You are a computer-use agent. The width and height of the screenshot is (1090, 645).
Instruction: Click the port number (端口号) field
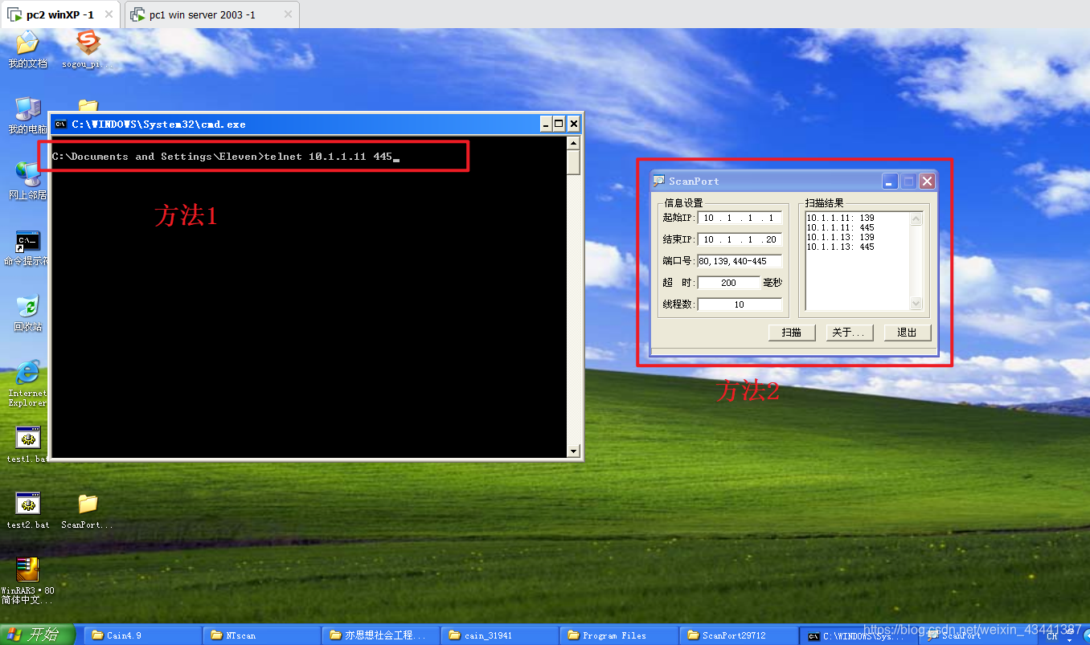tap(740, 261)
